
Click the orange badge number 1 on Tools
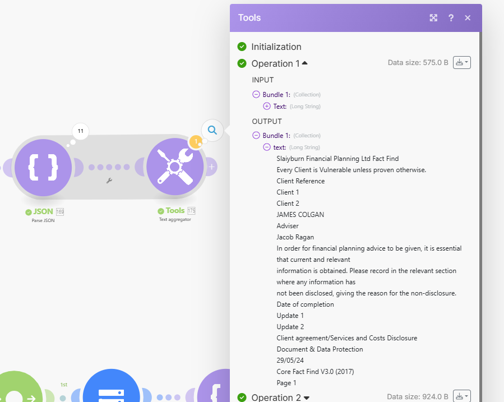click(x=196, y=142)
